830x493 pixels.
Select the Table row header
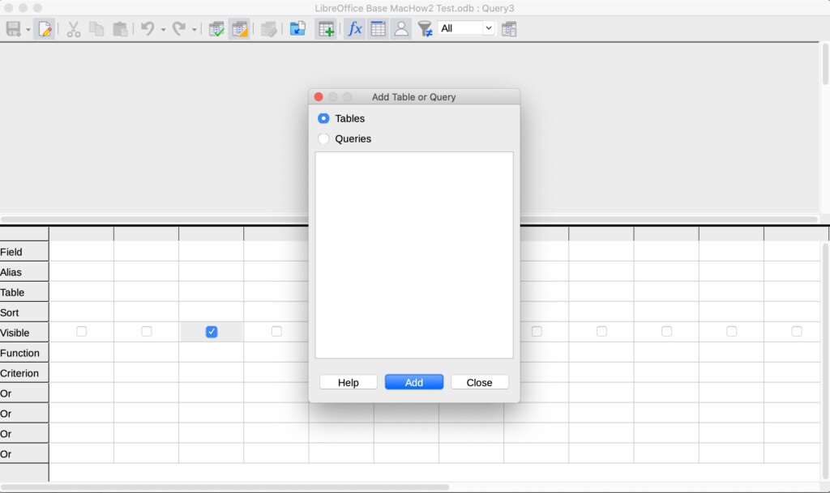click(24, 292)
